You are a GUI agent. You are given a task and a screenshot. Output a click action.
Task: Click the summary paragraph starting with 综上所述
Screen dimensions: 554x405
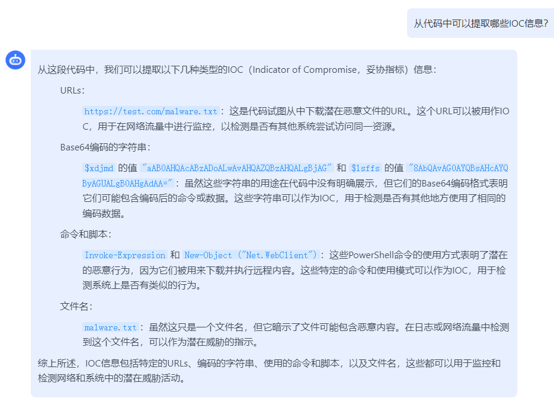(269, 371)
